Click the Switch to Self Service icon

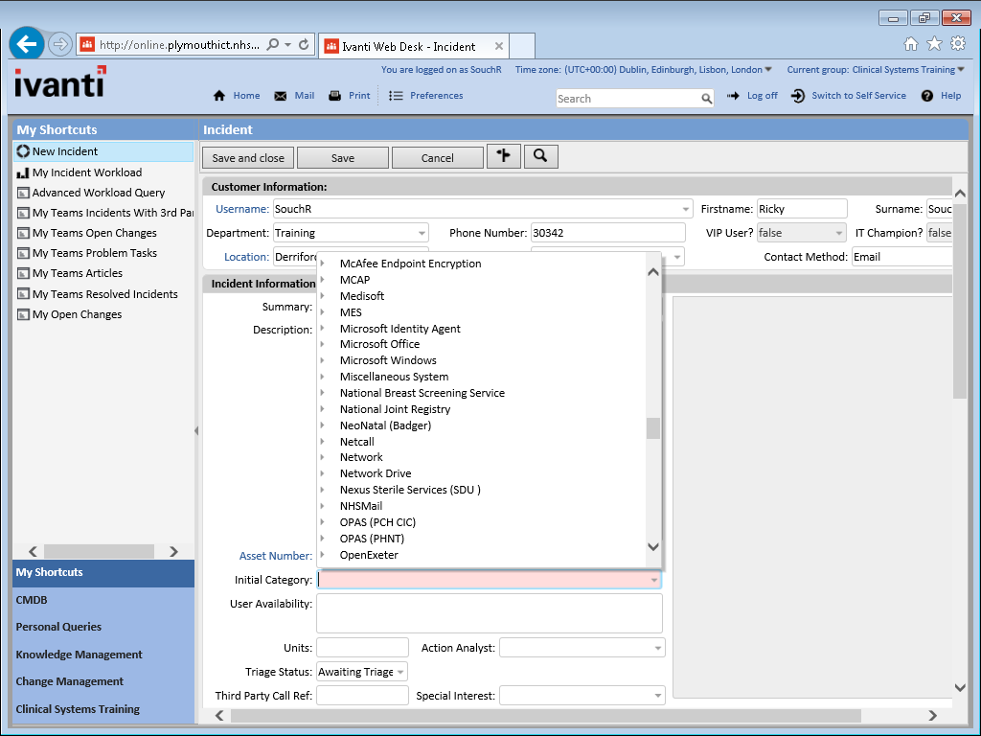798,96
